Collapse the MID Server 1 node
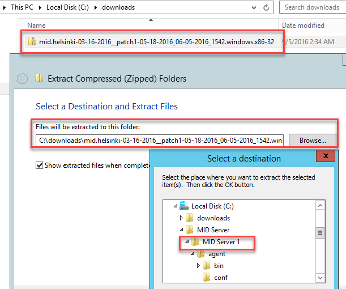The image size is (346, 289). point(187,242)
